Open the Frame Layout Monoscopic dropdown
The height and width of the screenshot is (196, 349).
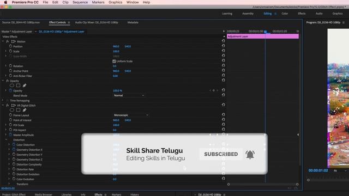[x=131, y=115]
